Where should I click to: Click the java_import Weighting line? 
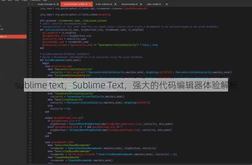[x=75, y=14]
